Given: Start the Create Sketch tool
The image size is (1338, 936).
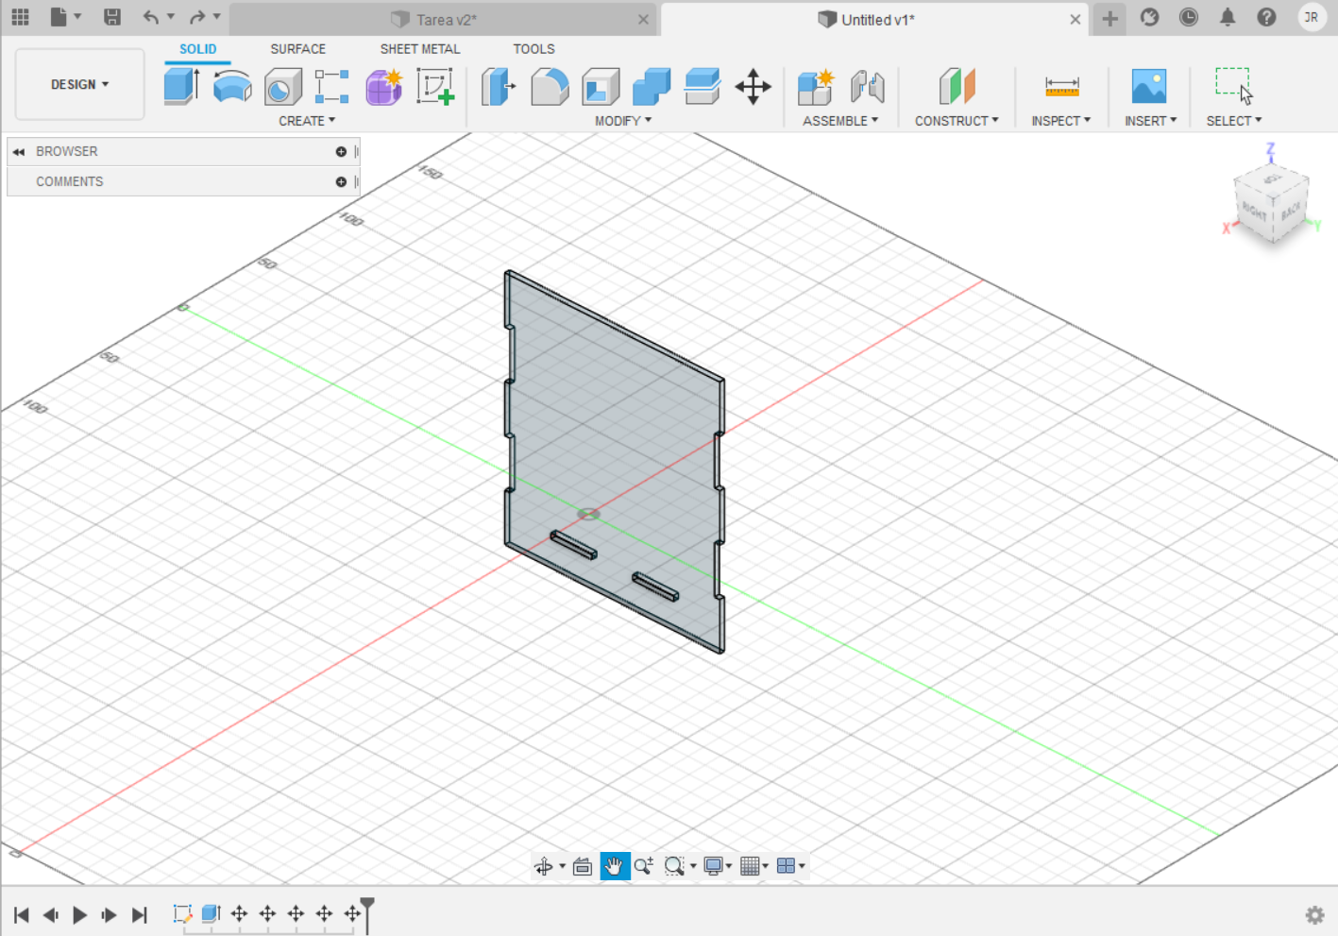Looking at the screenshot, I should tap(435, 86).
